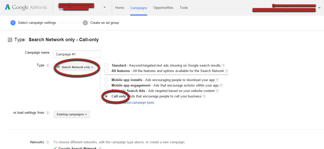Open help icon for Mobile app engagement
This screenshot has width=324, height=149.
click(221, 86)
